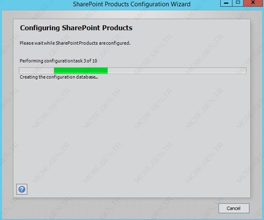Image resolution: width=264 pixels, height=220 pixels.
Task: Click the empty title bar area left of title
Action: pyautogui.click(x=36, y=4)
